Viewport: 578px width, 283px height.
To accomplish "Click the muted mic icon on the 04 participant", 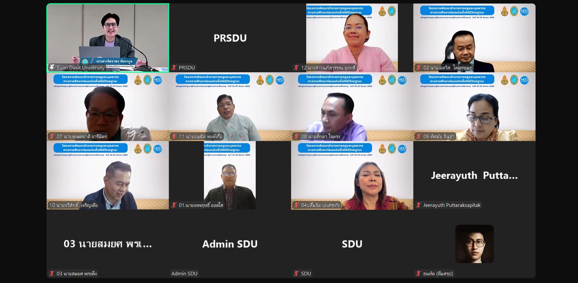I will (296, 205).
